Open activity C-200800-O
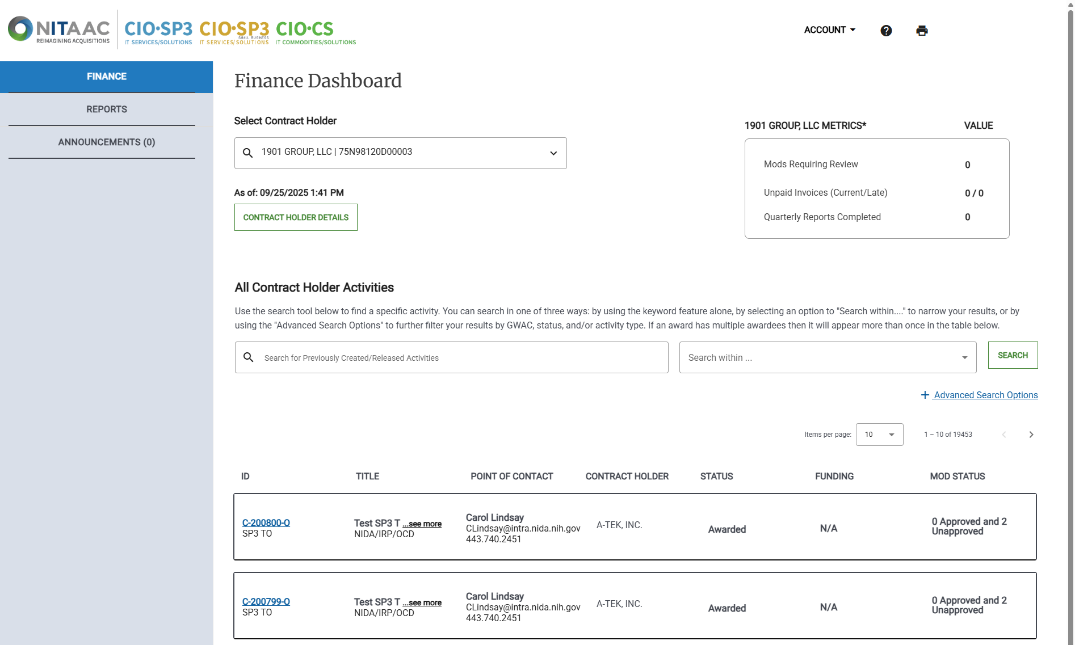 tap(266, 522)
